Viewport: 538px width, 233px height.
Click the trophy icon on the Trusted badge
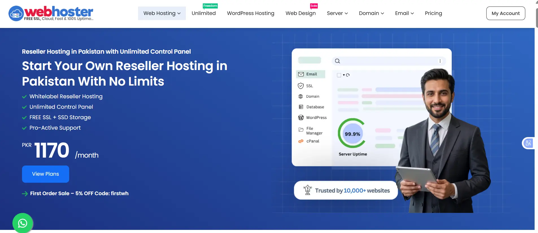tap(308, 190)
